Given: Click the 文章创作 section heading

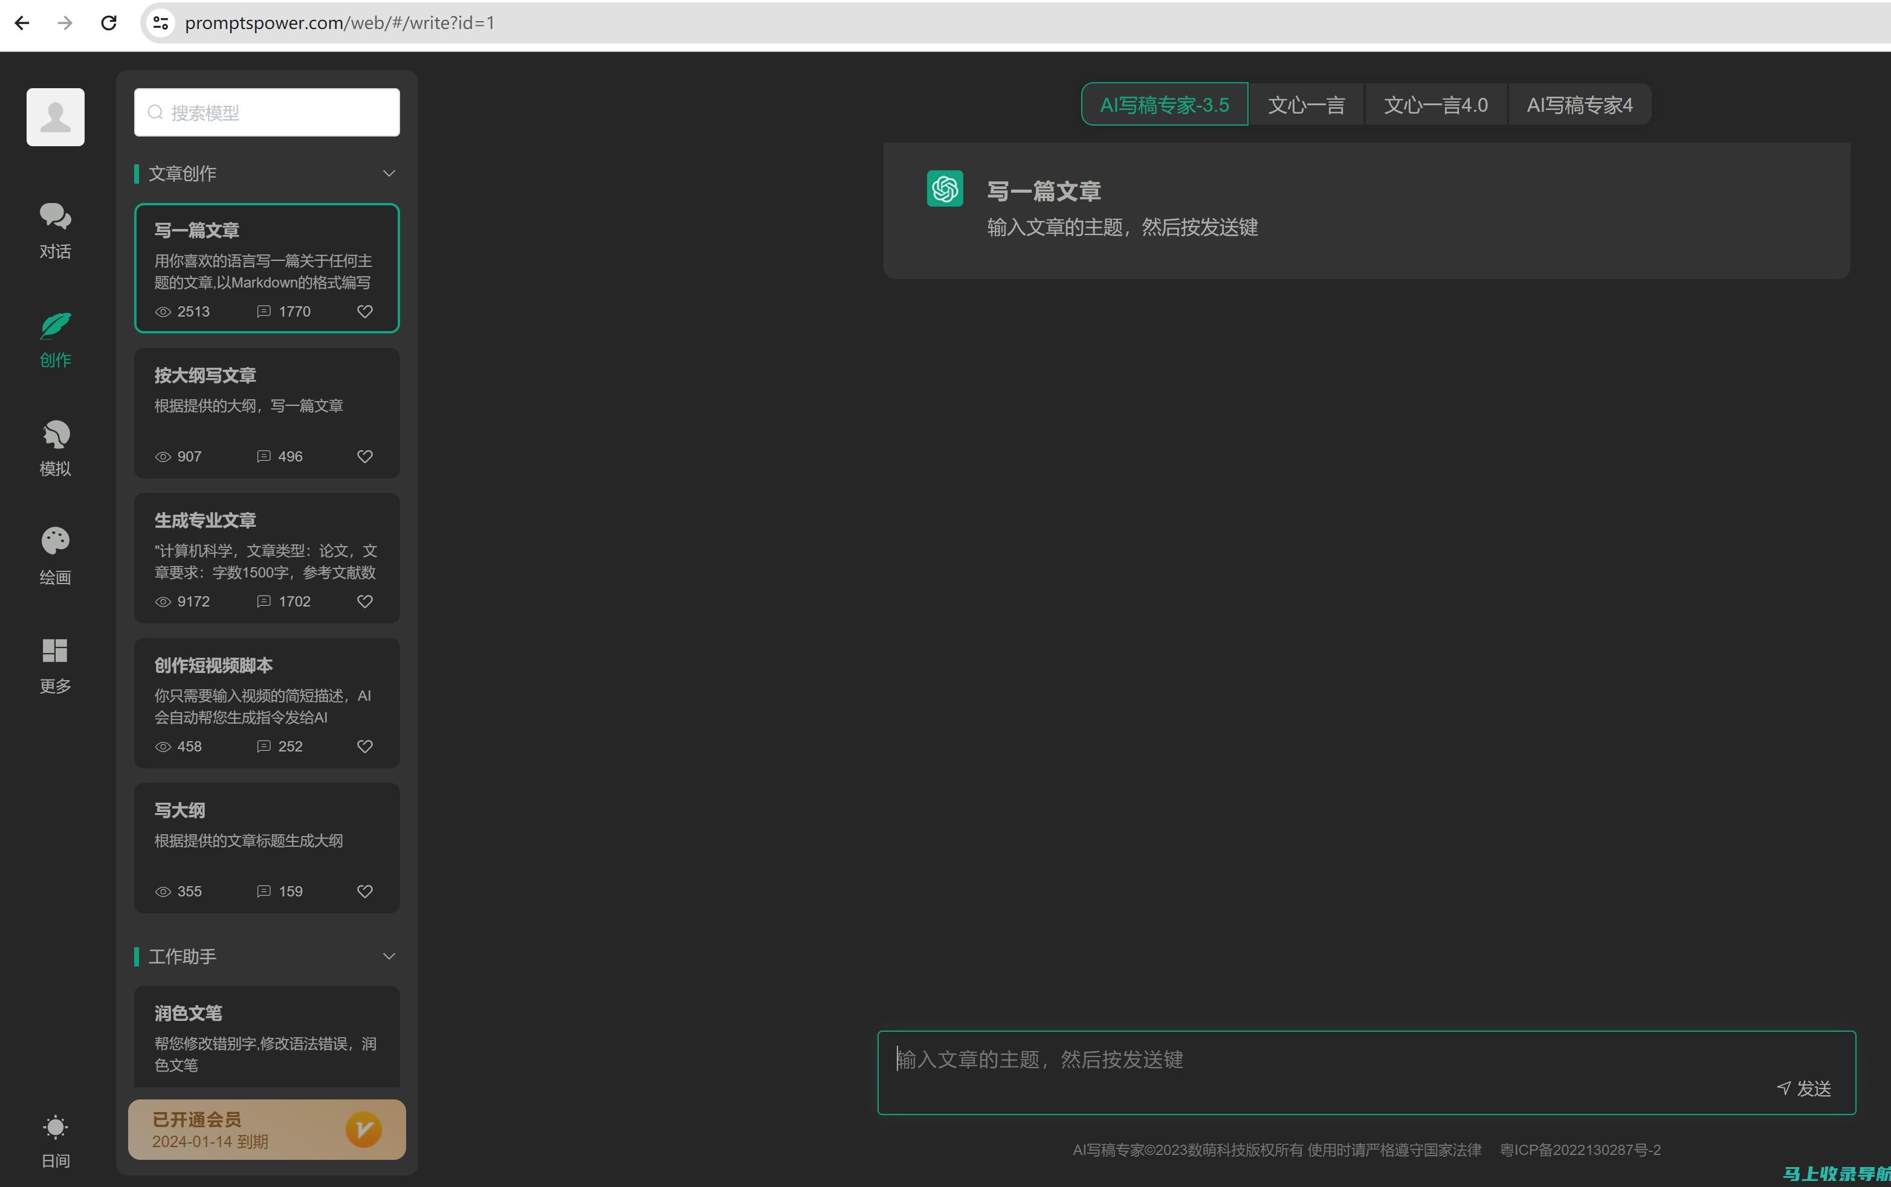Looking at the screenshot, I should coord(182,173).
